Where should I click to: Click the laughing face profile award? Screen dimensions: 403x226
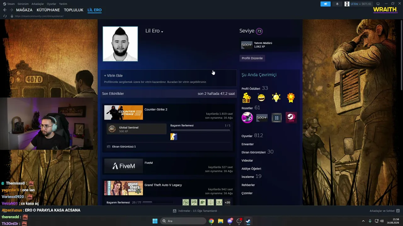(261, 98)
